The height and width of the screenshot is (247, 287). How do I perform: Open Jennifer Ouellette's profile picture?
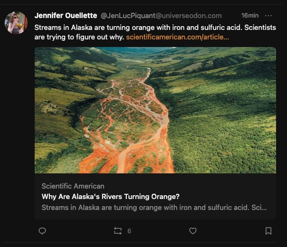tap(16, 22)
